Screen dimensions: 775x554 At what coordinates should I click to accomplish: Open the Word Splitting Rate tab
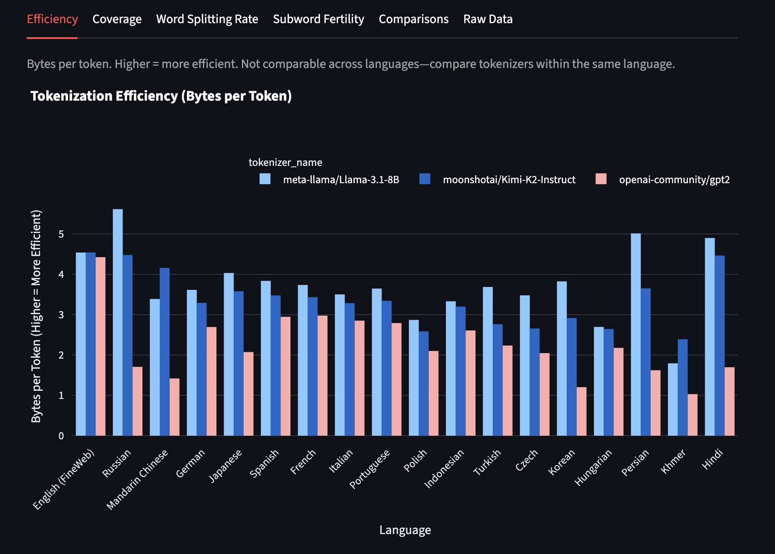pyautogui.click(x=207, y=19)
